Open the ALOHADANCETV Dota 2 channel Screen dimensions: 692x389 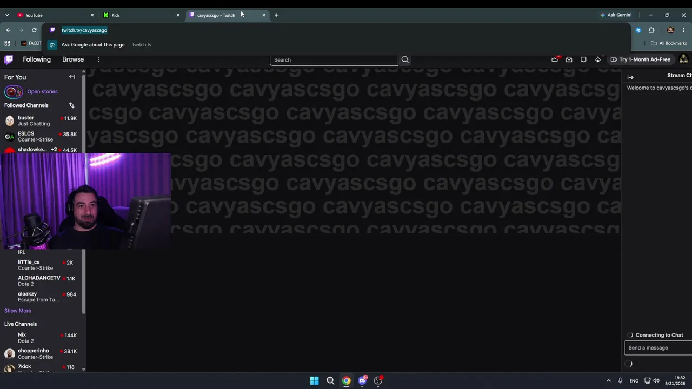[41, 281]
